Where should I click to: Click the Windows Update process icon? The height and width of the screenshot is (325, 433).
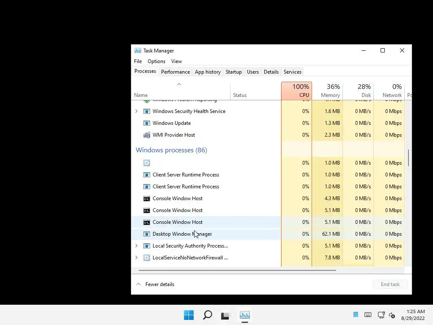[147, 123]
